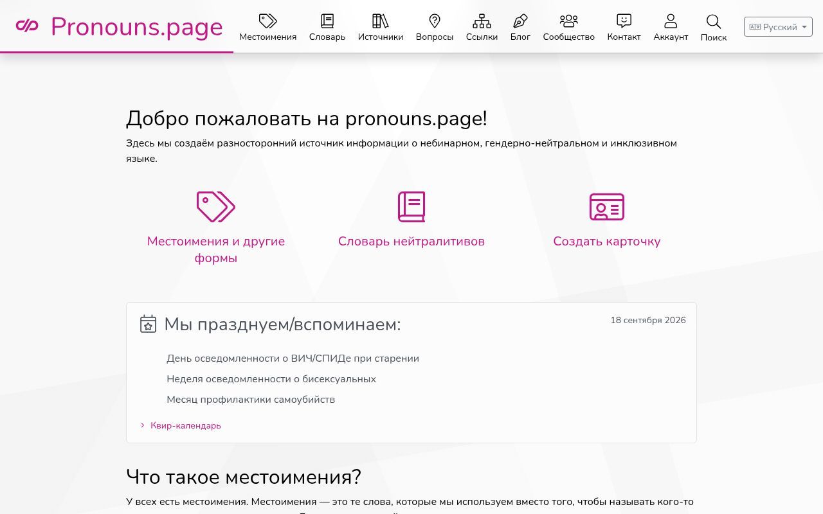Select the Ссылки menu label

[482, 37]
